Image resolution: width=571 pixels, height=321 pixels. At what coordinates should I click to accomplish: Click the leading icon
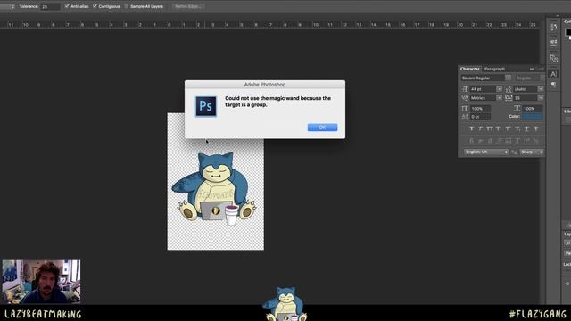pyautogui.click(x=509, y=89)
